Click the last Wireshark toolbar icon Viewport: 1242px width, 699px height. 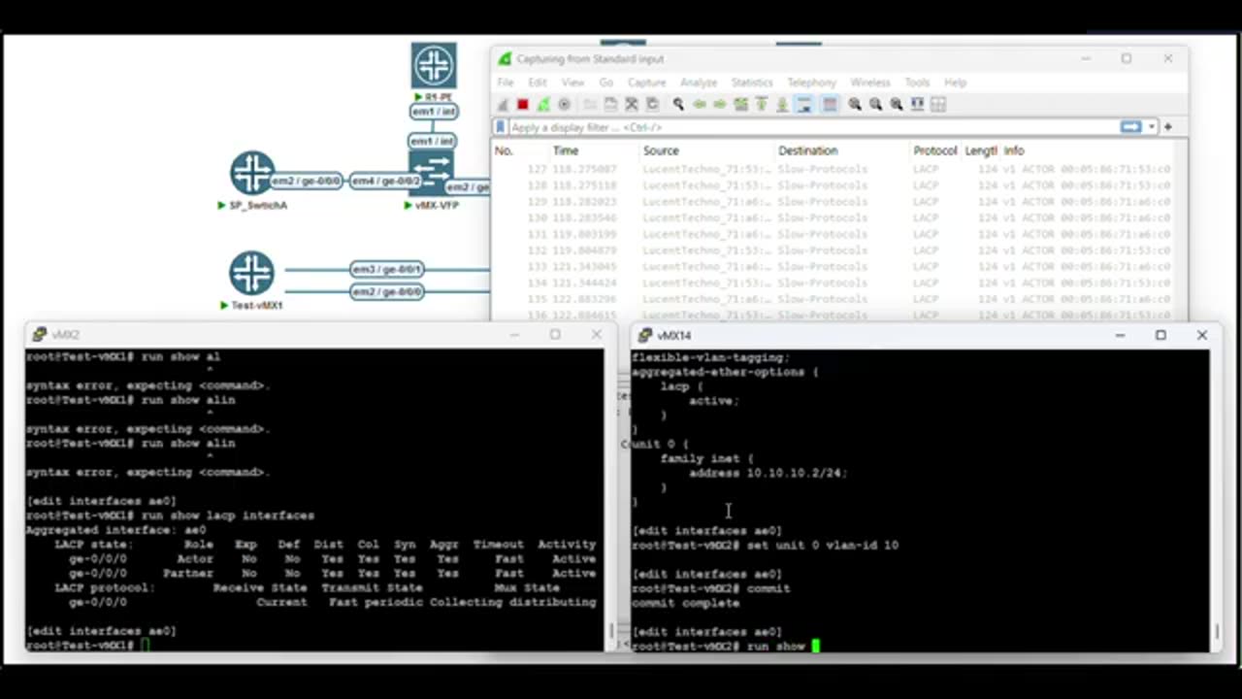point(937,104)
